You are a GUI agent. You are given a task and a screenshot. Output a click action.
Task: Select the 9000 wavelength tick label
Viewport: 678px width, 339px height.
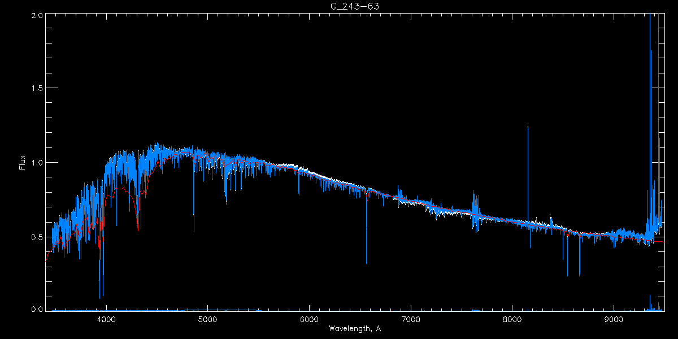[614, 319]
